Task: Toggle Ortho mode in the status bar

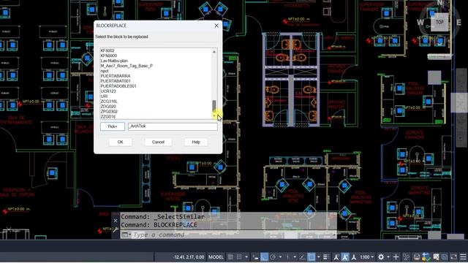Action: [x=264, y=256]
